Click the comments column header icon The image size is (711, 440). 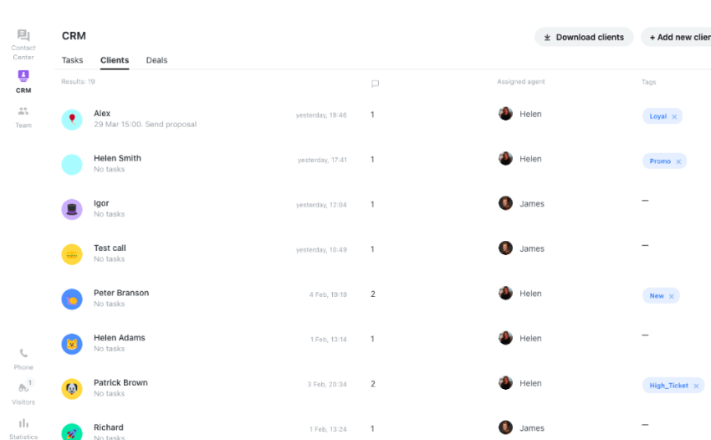375,83
